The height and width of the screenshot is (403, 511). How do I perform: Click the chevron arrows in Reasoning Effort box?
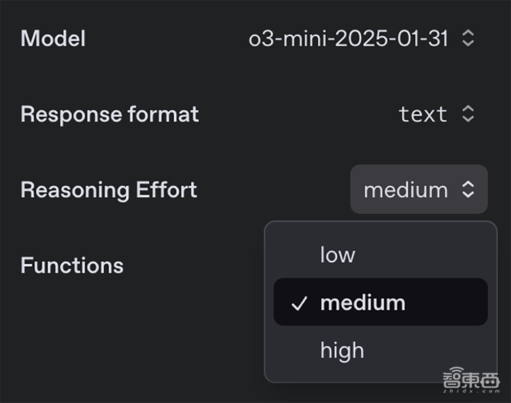click(x=468, y=190)
